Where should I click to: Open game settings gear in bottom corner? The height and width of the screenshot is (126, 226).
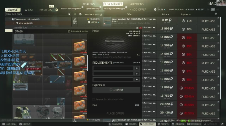click(x=222, y=124)
